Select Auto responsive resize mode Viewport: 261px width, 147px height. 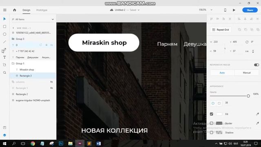(222, 73)
